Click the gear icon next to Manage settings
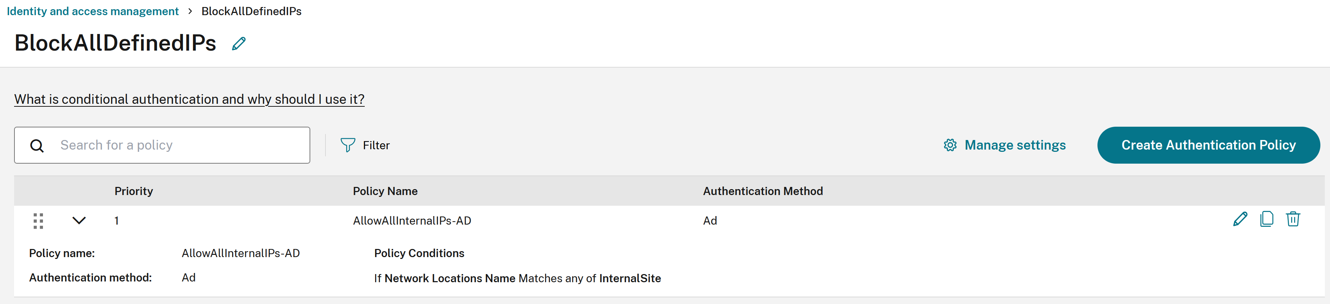 click(950, 145)
